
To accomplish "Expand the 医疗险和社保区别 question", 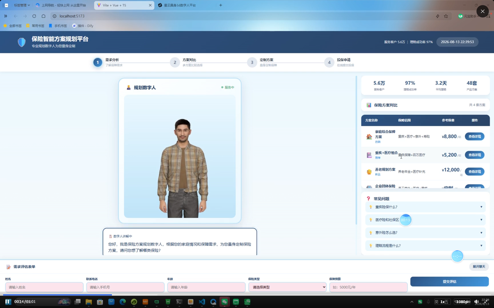I will (x=425, y=220).
